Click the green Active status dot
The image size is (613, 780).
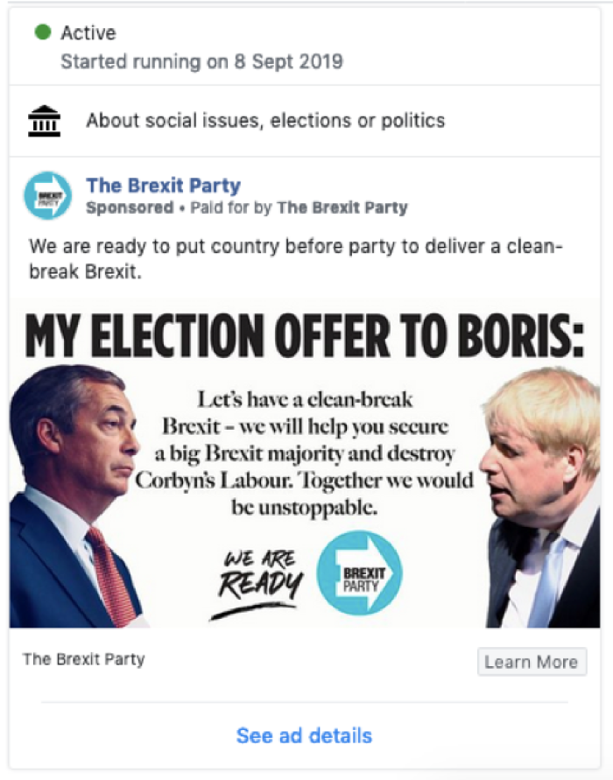pos(42,33)
